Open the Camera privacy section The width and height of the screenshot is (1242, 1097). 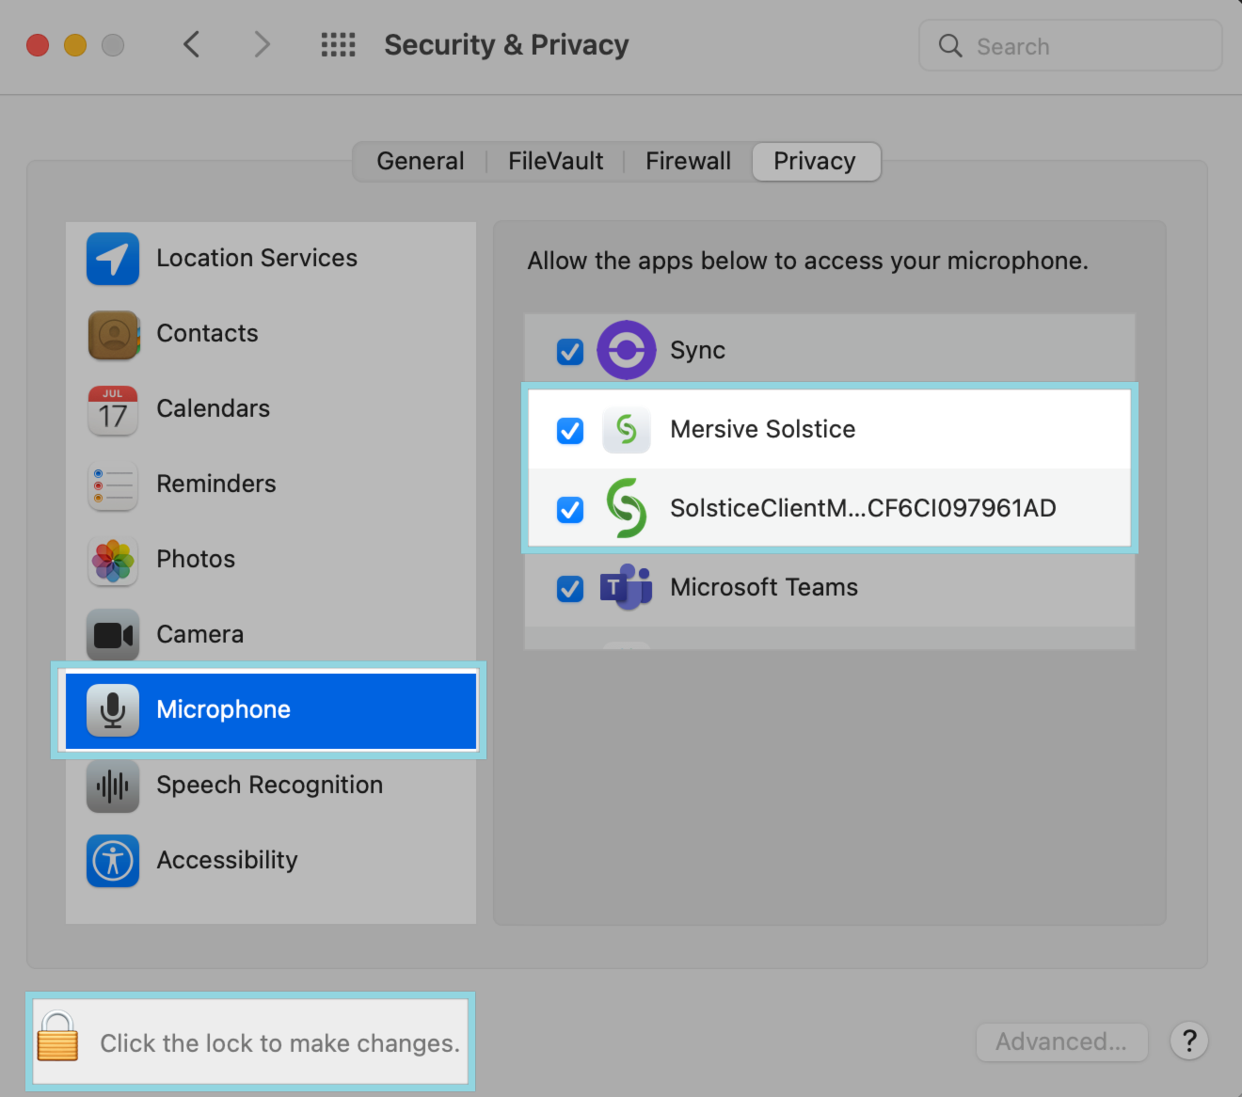[199, 635]
